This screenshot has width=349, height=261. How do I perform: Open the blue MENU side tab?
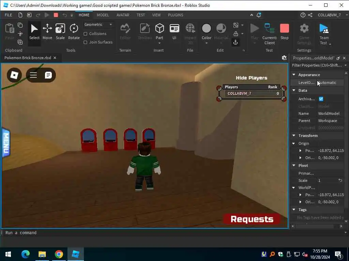[6, 143]
